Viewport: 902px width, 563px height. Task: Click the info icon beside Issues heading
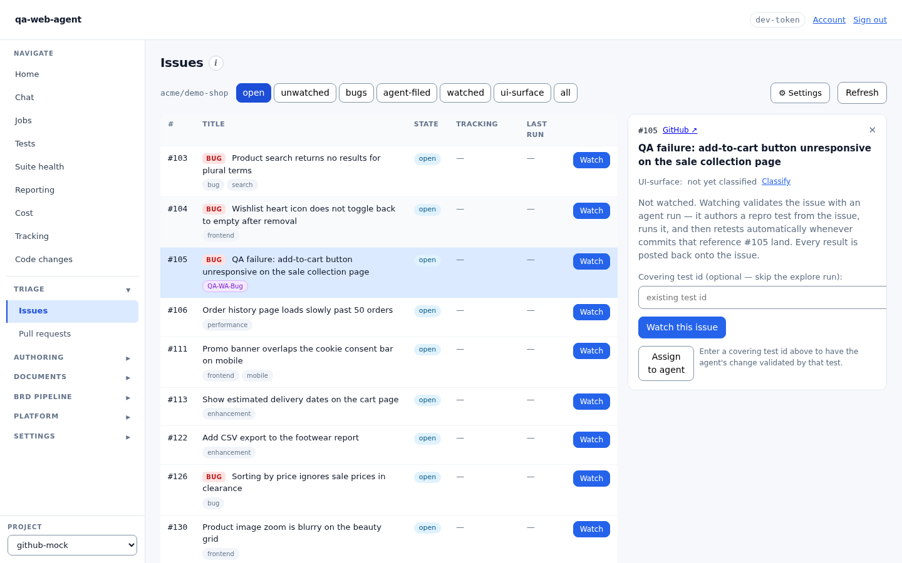215,63
